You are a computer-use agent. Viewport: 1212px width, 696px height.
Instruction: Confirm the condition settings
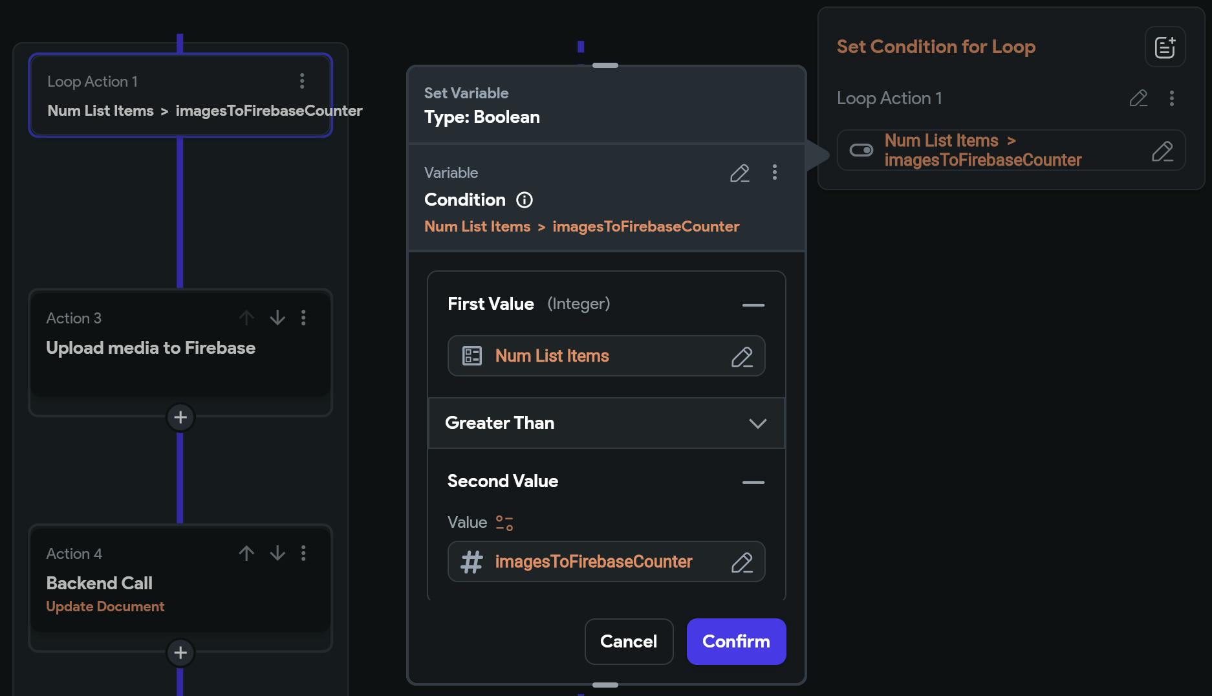[736, 641]
